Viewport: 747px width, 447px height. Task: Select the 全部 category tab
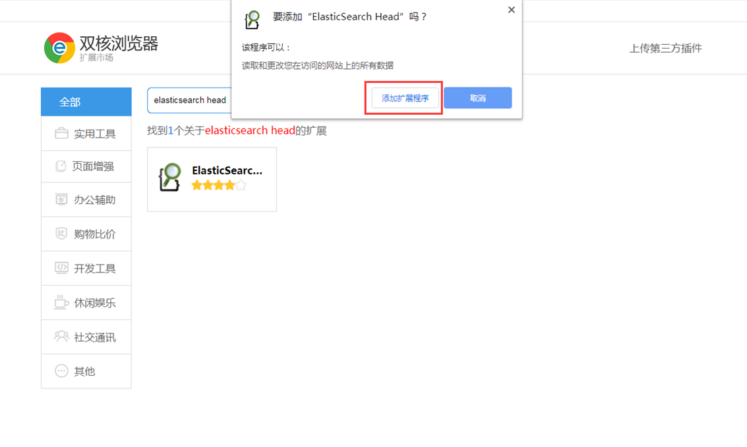(x=86, y=102)
